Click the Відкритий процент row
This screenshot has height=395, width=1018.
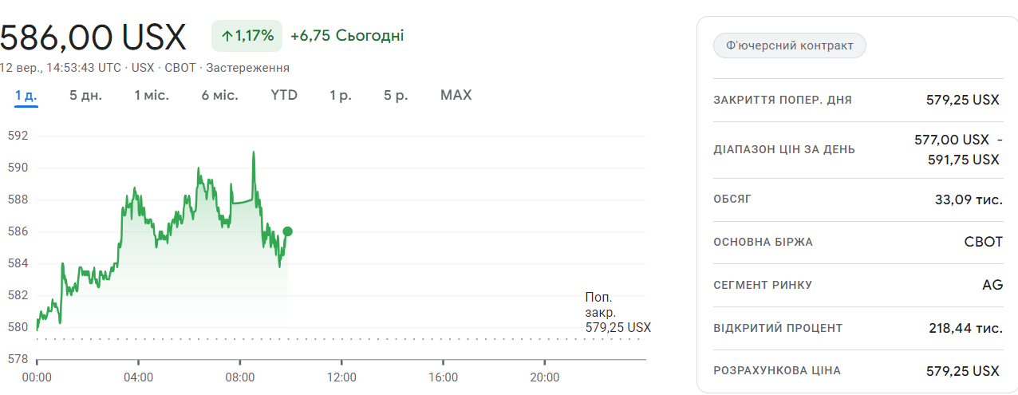click(856, 328)
